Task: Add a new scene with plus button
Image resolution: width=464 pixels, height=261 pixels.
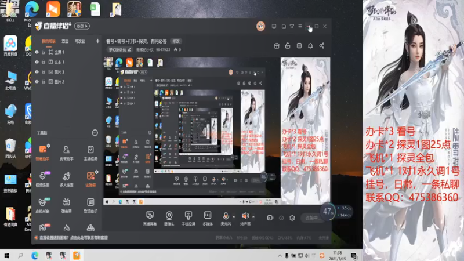Action: (x=97, y=41)
